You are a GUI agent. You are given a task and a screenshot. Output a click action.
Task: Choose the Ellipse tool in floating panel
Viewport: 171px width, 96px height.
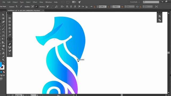10,25
